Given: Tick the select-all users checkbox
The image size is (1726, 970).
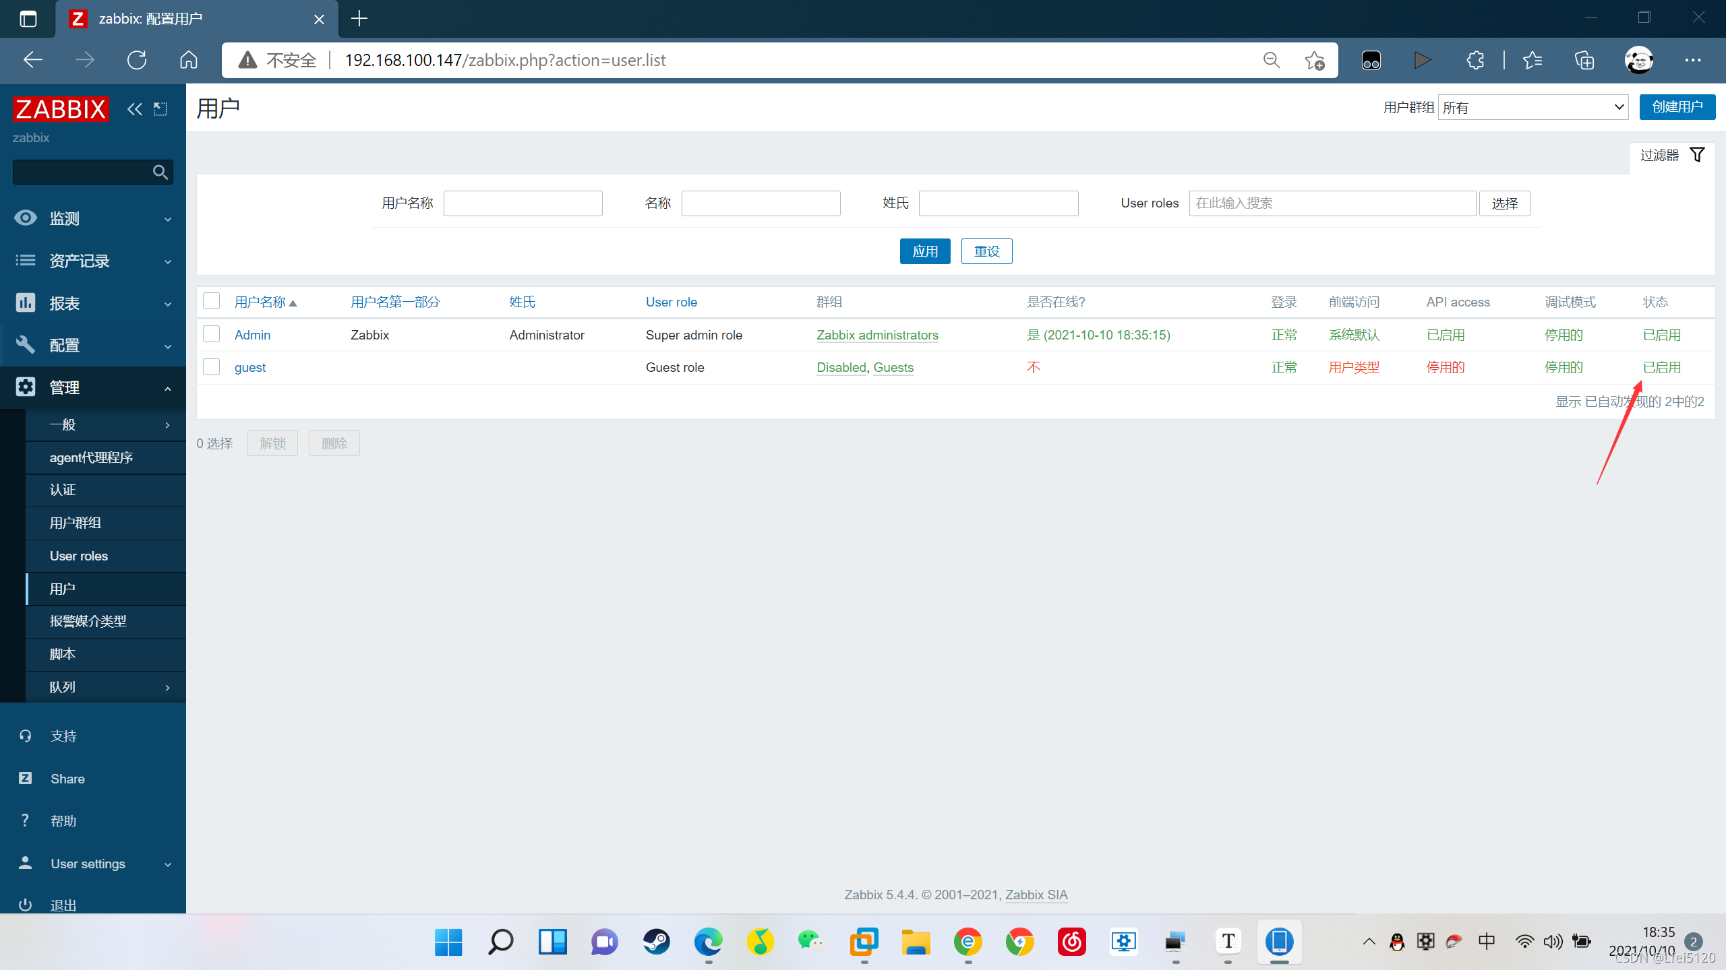Looking at the screenshot, I should coord(212,301).
